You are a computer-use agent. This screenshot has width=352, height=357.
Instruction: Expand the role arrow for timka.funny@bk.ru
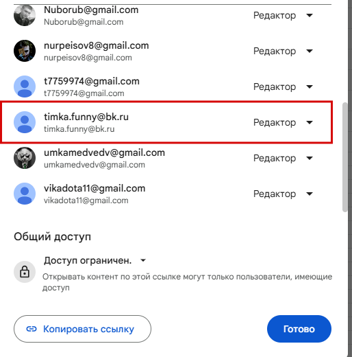pos(310,122)
